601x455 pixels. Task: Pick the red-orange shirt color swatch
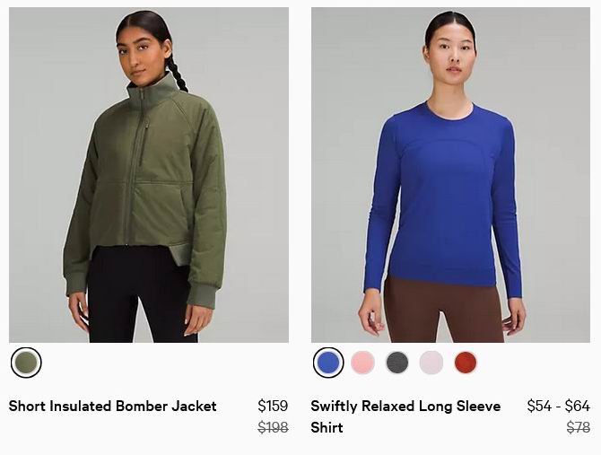(466, 363)
